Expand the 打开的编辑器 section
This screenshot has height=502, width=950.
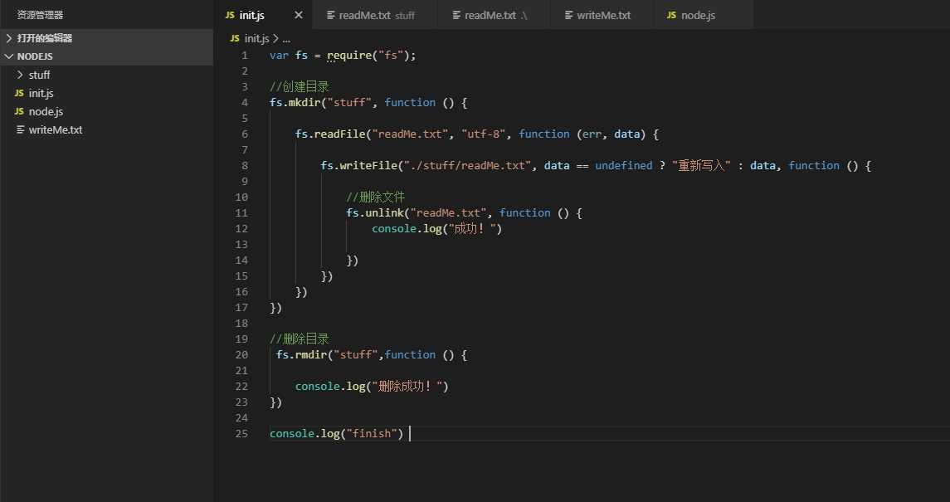coord(107,38)
